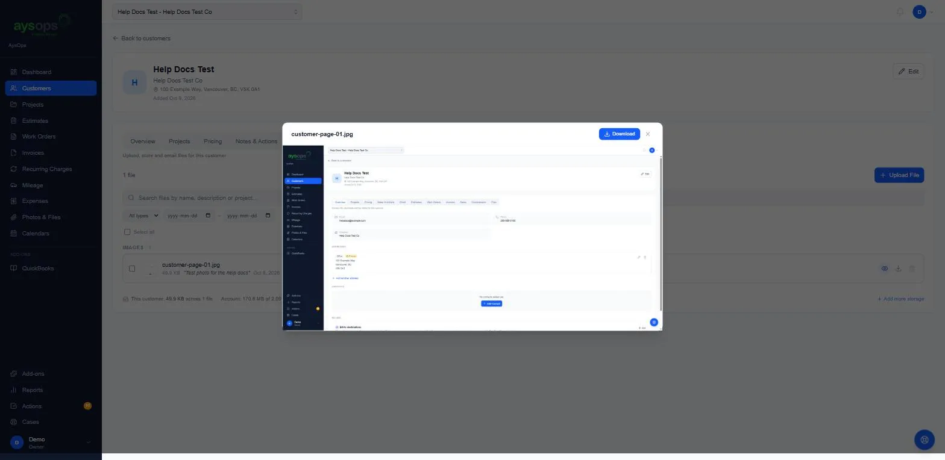The height and width of the screenshot is (460, 945).
Task: Go to Projects in the sidebar
Action: click(x=51, y=104)
